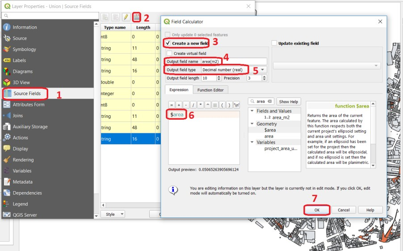
Task: Insert the power caret operator
Action: click(x=208, y=105)
